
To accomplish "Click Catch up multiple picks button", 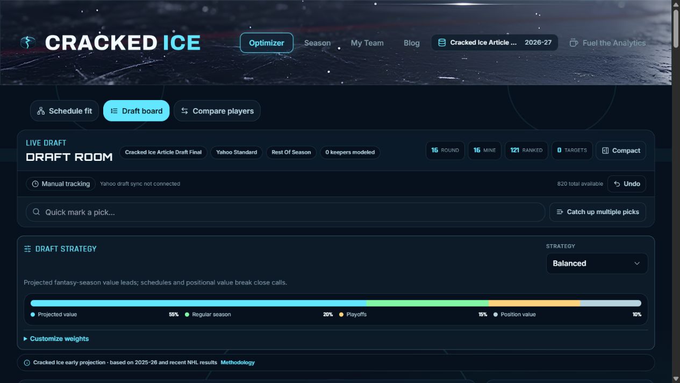I will 598,212.
